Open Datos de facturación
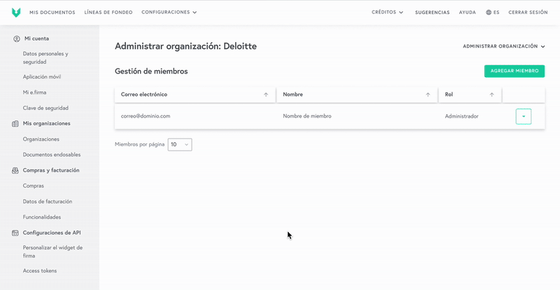The width and height of the screenshot is (560, 290). pyautogui.click(x=48, y=202)
